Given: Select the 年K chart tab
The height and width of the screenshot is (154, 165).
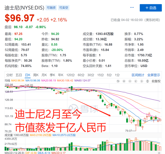Looking at the screenshot, I should [61, 75].
